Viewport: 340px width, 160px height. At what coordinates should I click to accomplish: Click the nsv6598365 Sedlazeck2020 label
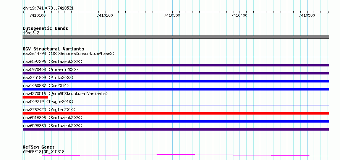53,126
